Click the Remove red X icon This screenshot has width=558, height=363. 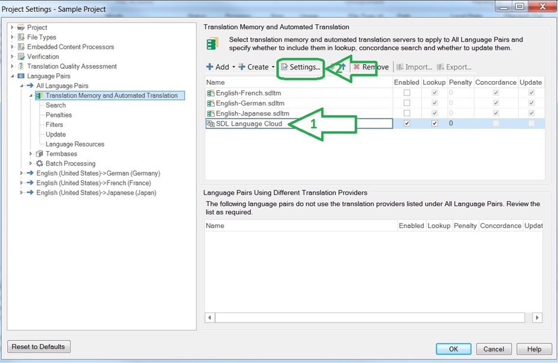357,67
